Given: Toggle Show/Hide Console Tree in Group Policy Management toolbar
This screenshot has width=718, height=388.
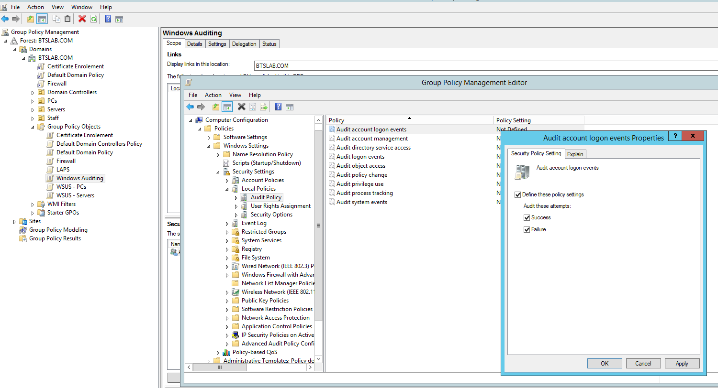Looking at the screenshot, I should (42, 19).
